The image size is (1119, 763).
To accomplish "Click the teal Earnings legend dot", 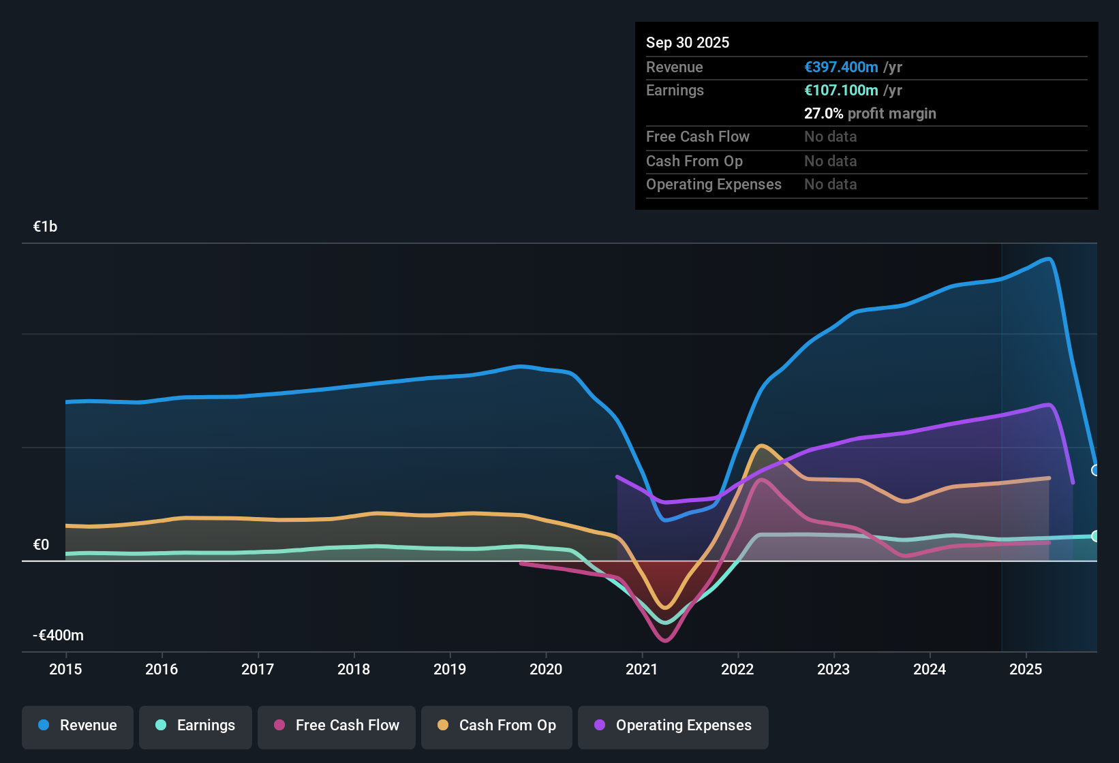I will click(161, 726).
